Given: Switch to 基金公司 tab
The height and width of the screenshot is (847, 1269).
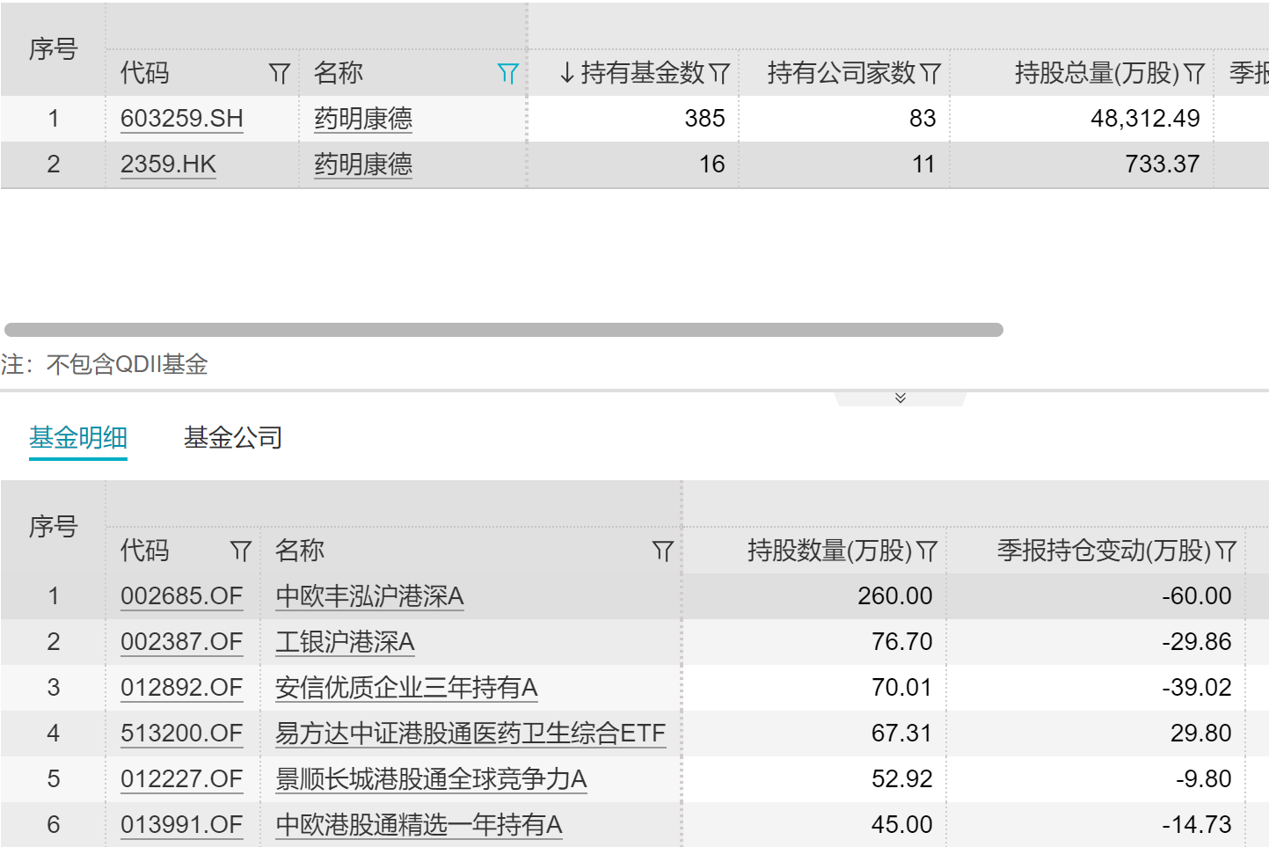Looking at the screenshot, I should click(233, 437).
